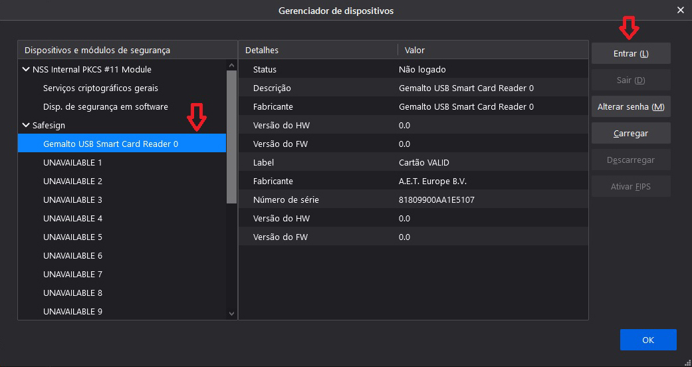Image resolution: width=692 pixels, height=367 pixels.
Task: Click the Valor column header
Action: [493, 51]
